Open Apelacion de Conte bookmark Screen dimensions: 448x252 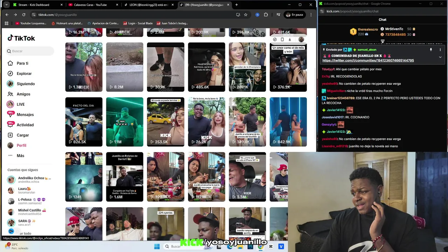click(x=103, y=23)
